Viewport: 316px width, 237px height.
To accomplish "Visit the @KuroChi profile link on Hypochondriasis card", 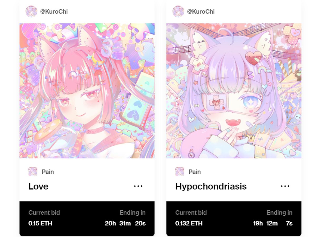I will click(x=201, y=12).
